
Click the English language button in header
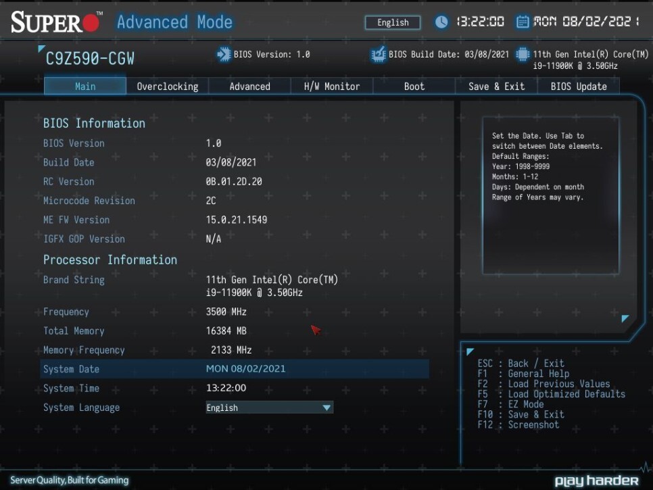click(x=393, y=22)
